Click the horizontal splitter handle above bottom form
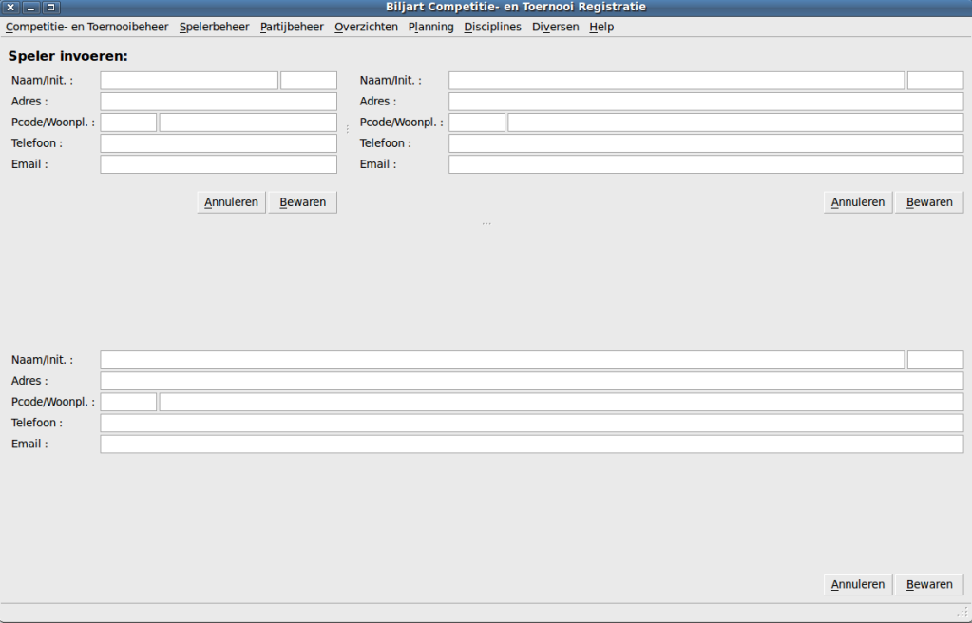Image resolution: width=972 pixels, height=623 pixels. [x=486, y=223]
